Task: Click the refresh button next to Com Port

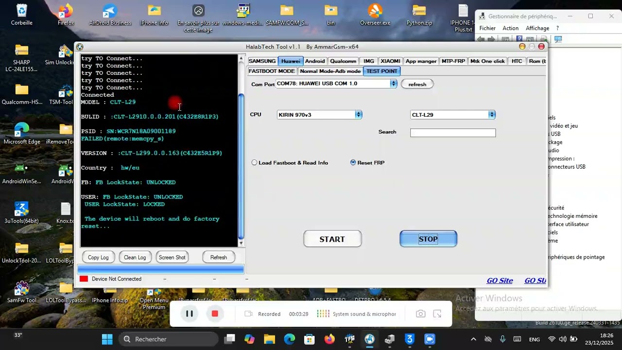Action: coord(417,84)
